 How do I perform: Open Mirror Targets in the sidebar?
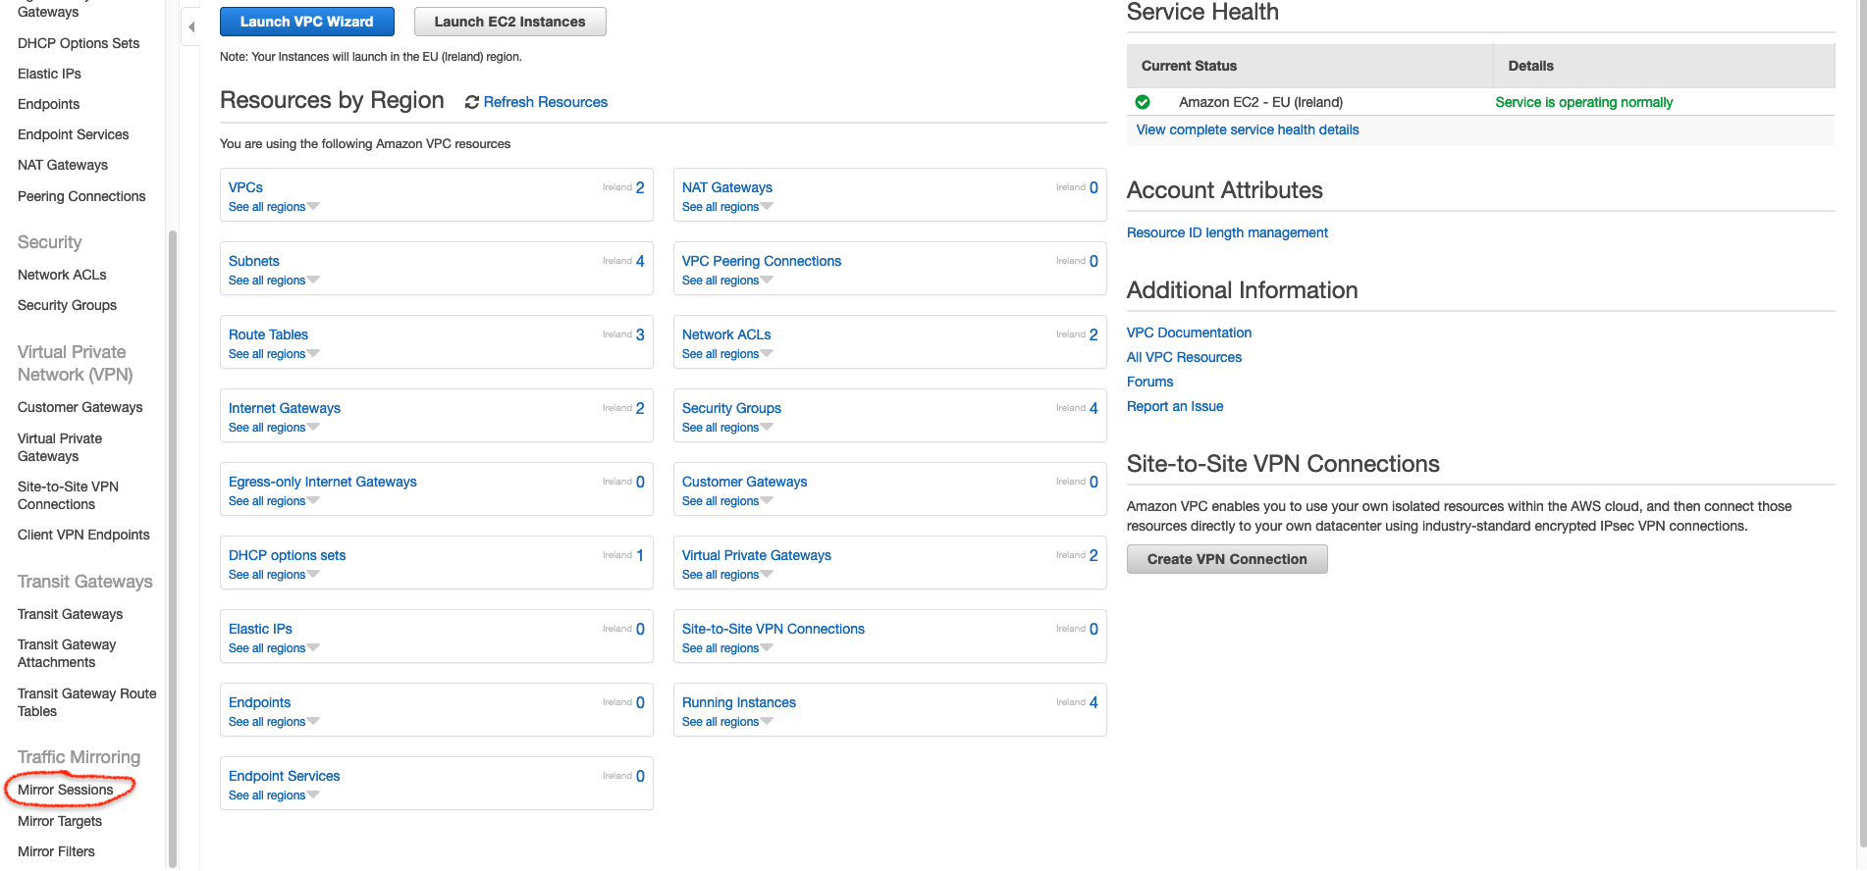point(60,821)
